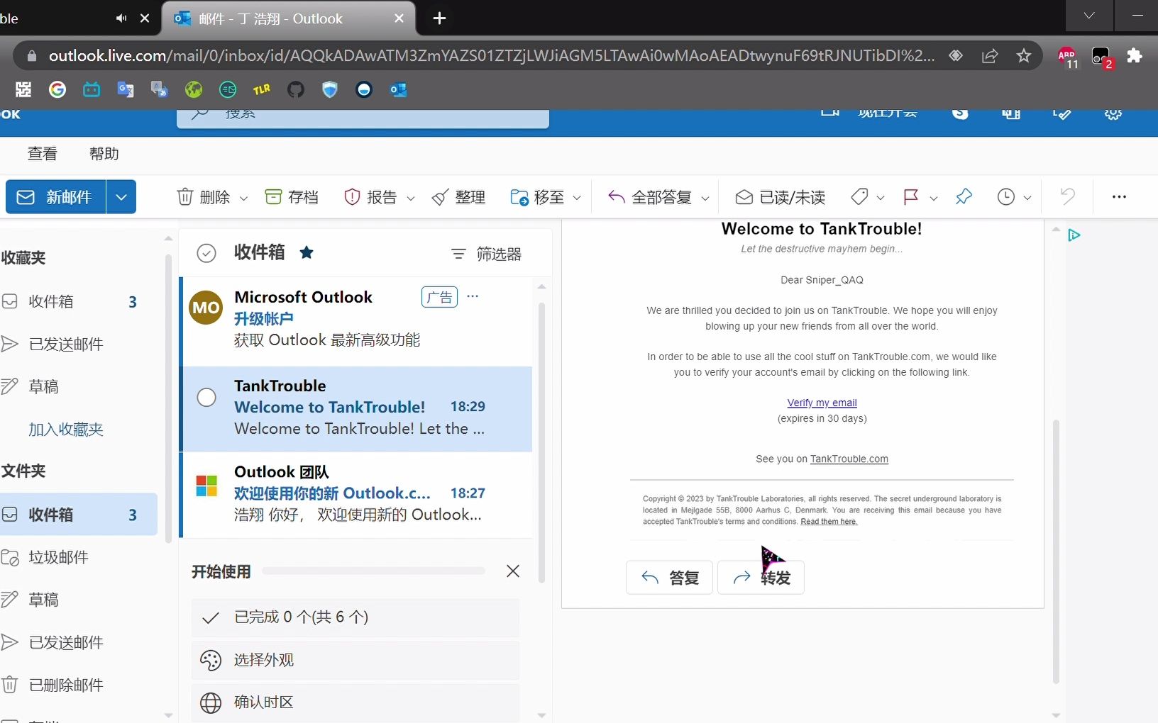This screenshot has height=723, width=1158.
Task: Click the undo arrow icon
Action: click(1067, 196)
